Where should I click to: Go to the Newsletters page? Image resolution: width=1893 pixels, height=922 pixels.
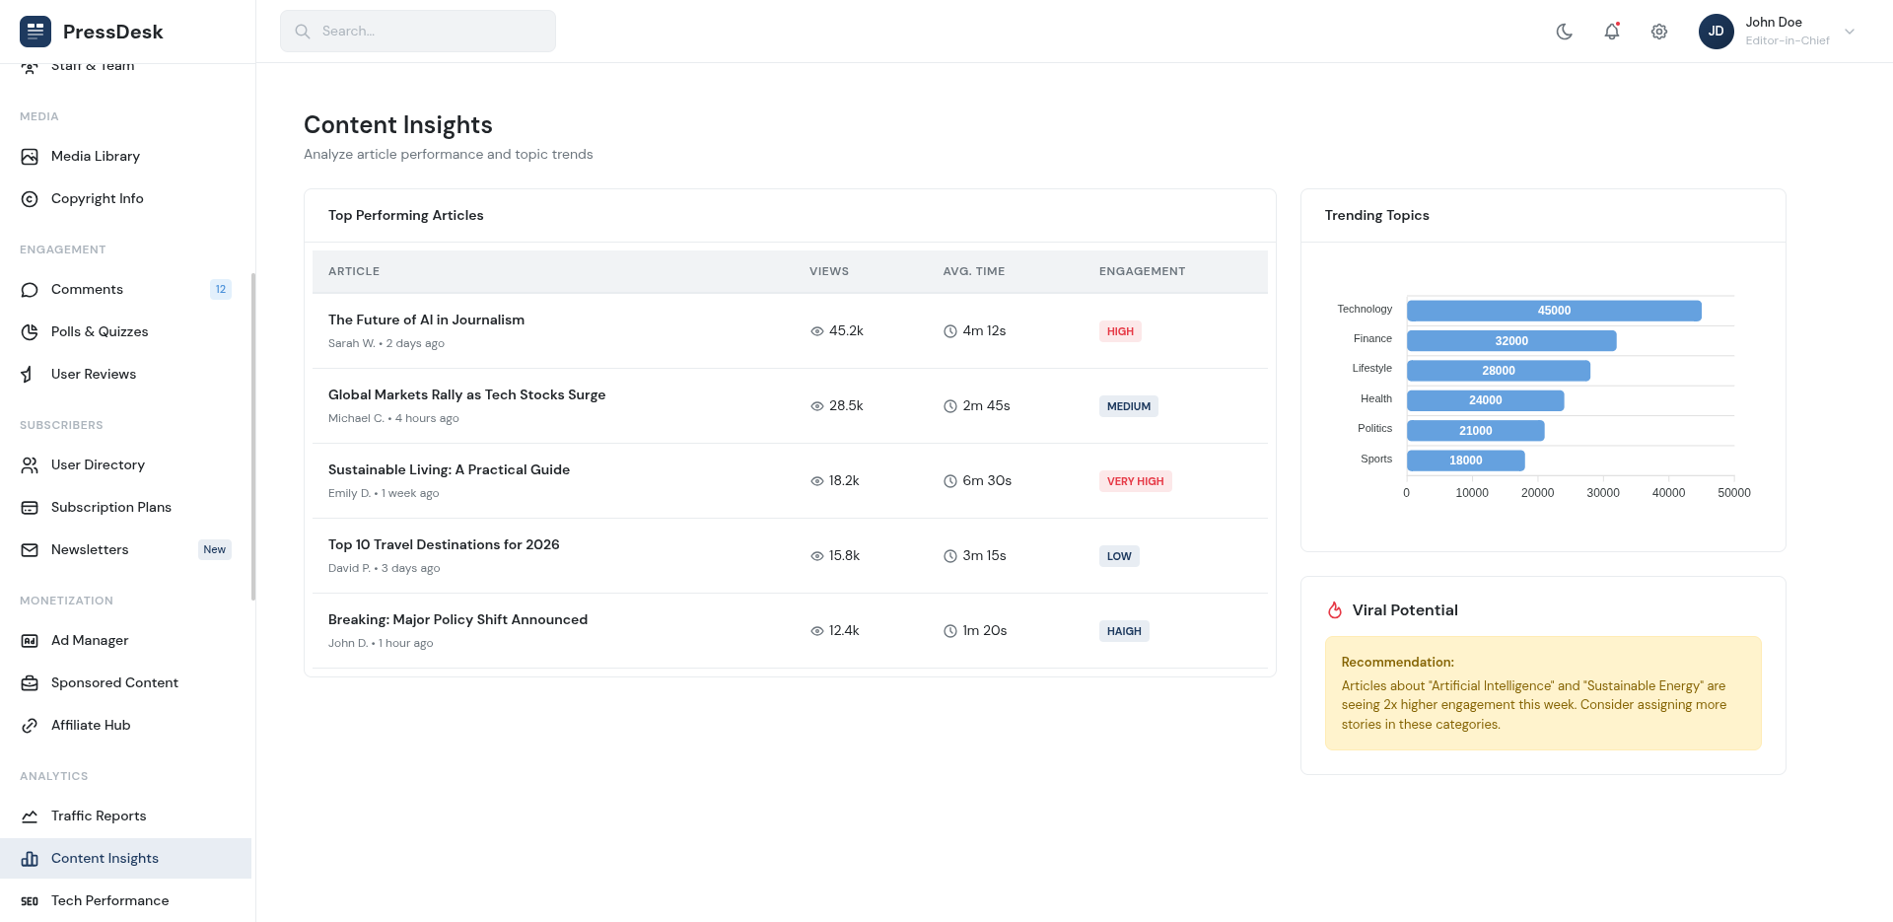tap(90, 550)
